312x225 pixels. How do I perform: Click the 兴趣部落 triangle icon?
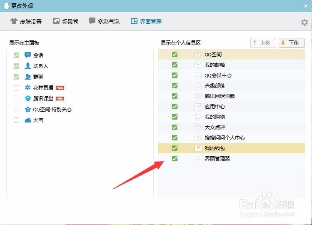198,85
